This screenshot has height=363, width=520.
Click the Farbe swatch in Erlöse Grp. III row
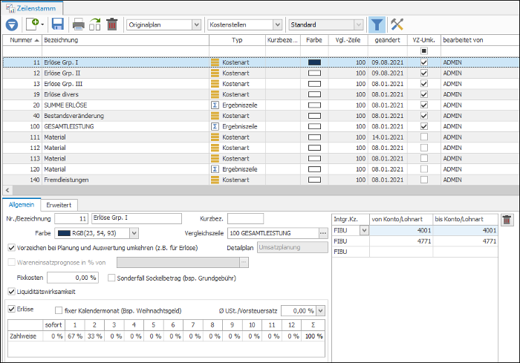(314, 84)
